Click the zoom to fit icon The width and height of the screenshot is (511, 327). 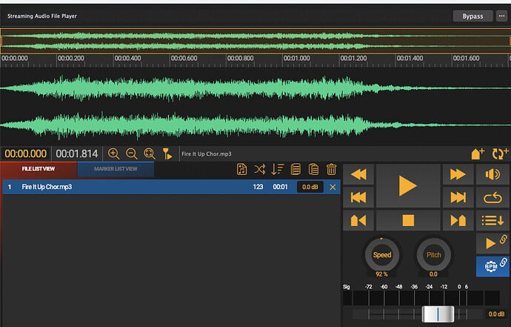[150, 153]
